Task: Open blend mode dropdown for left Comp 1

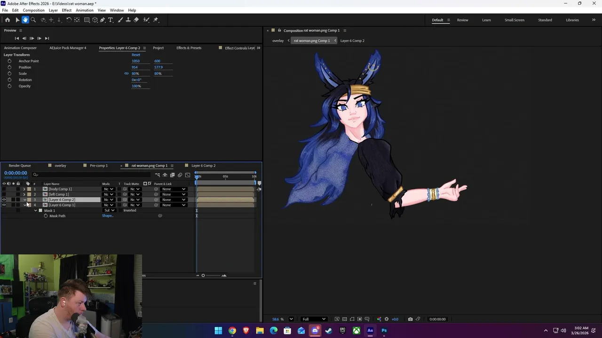Action: click(109, 194)
